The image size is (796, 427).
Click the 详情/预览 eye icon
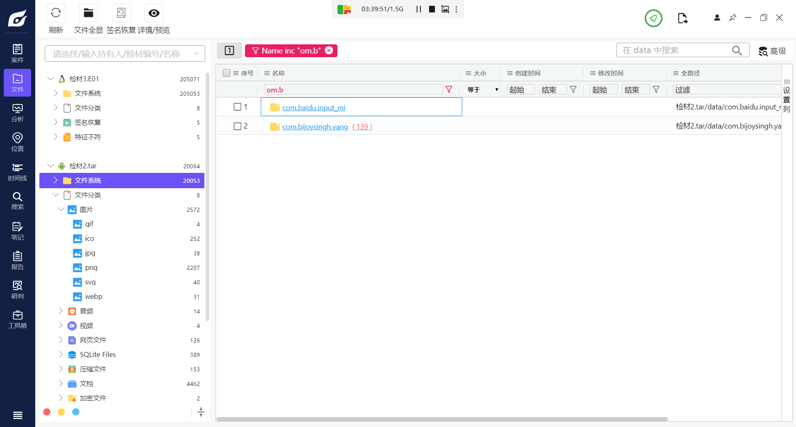[x=154, y=13]
